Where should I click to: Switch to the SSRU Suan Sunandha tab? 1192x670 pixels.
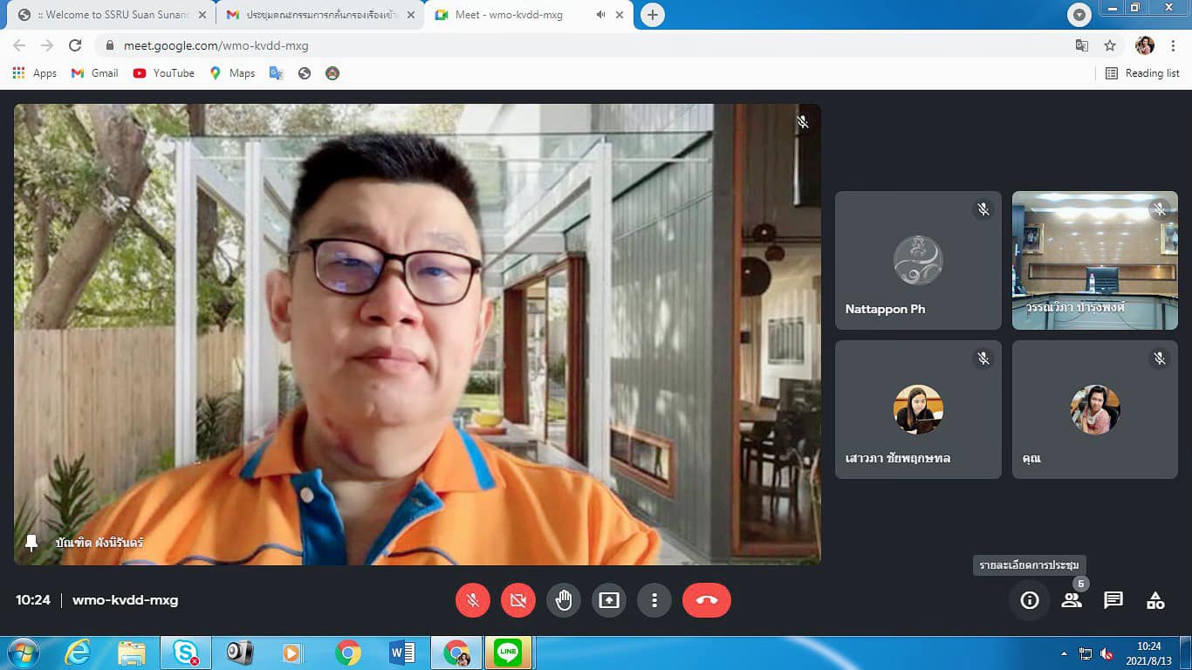coord(109,15)
